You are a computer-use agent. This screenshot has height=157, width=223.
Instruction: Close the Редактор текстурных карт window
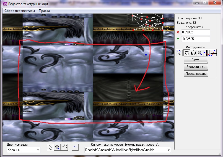click(215, 3)
